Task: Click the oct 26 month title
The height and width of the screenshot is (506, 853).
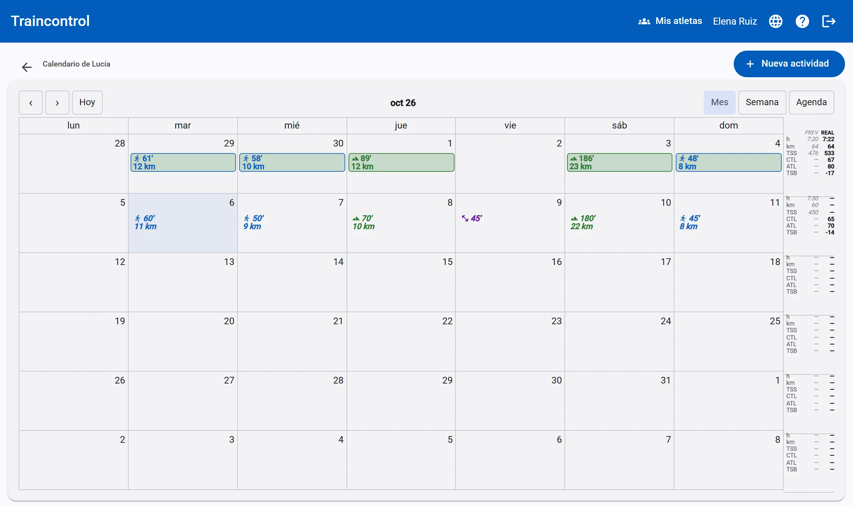Action: click(403, 103)
